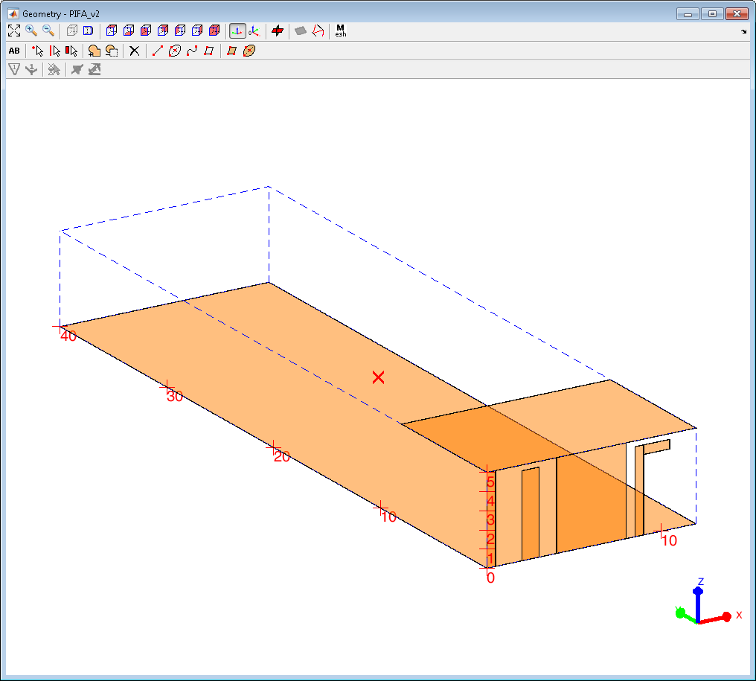
Task: Select the filled ellipse surface tool
Action: pyautogui.click(x=249, y=51)
